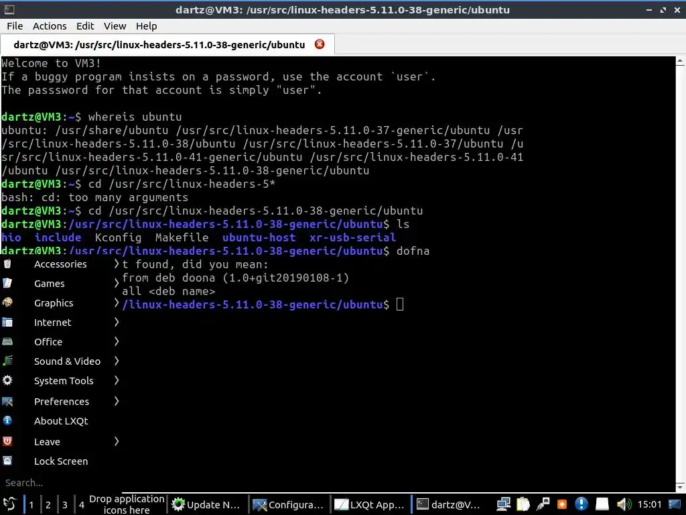Click 'ubuntu-host' directory in ls output
This screenshot has width=686, height=515.
pos(259,237)
